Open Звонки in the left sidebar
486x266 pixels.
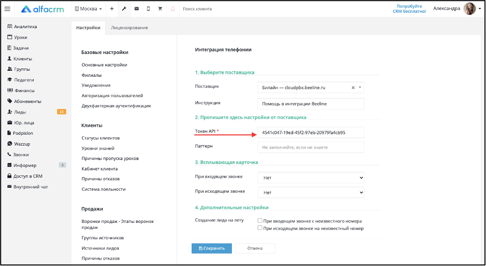[20, 155]
